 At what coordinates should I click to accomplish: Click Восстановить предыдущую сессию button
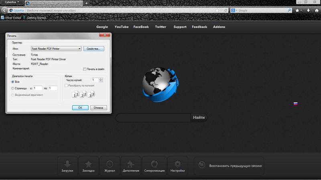pos(229,166)
